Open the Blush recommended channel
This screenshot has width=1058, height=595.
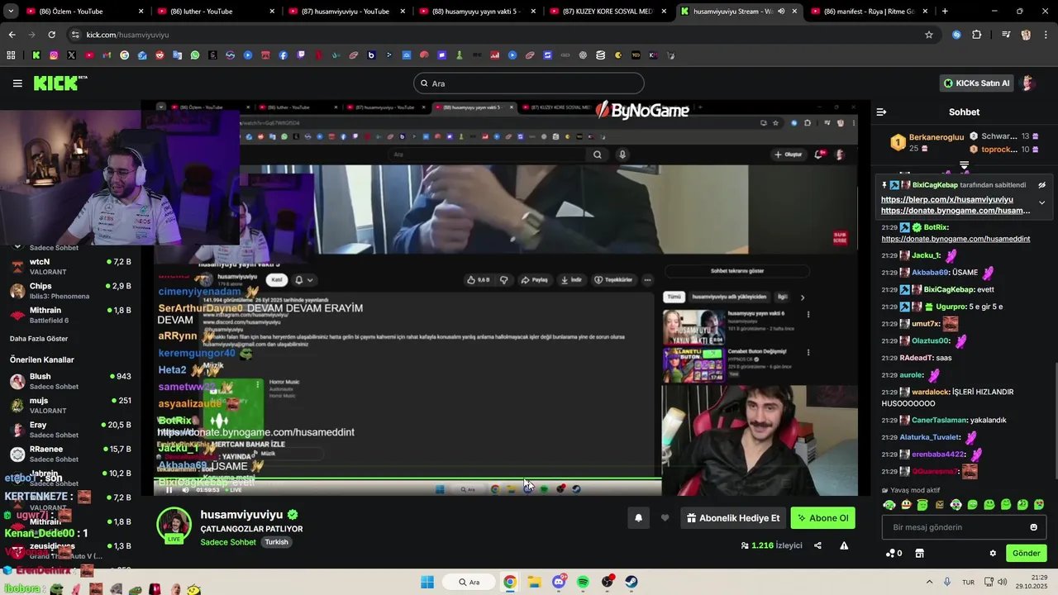(70, 381)
